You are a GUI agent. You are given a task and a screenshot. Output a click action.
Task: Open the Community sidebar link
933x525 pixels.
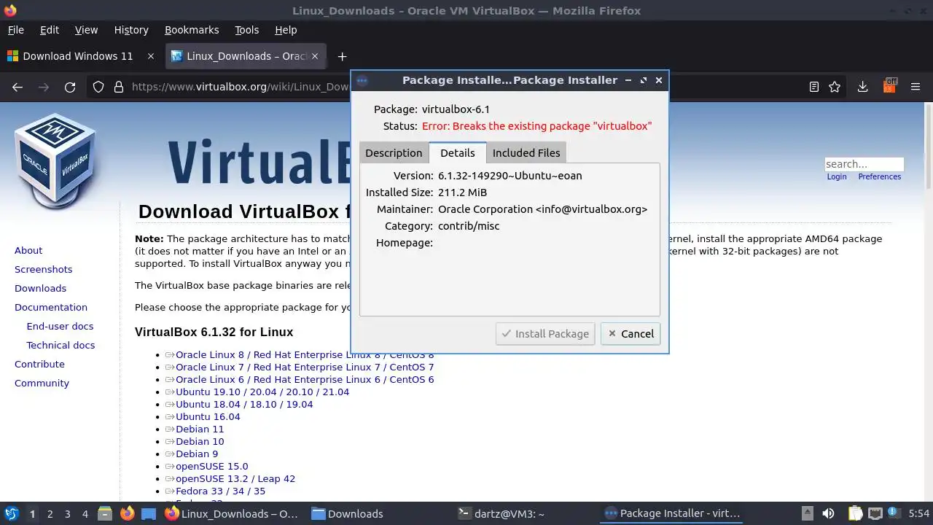tap(42, 383)
